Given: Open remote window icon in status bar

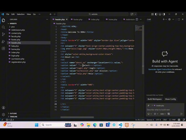Looking at the screenshot, I should (2, 120).
